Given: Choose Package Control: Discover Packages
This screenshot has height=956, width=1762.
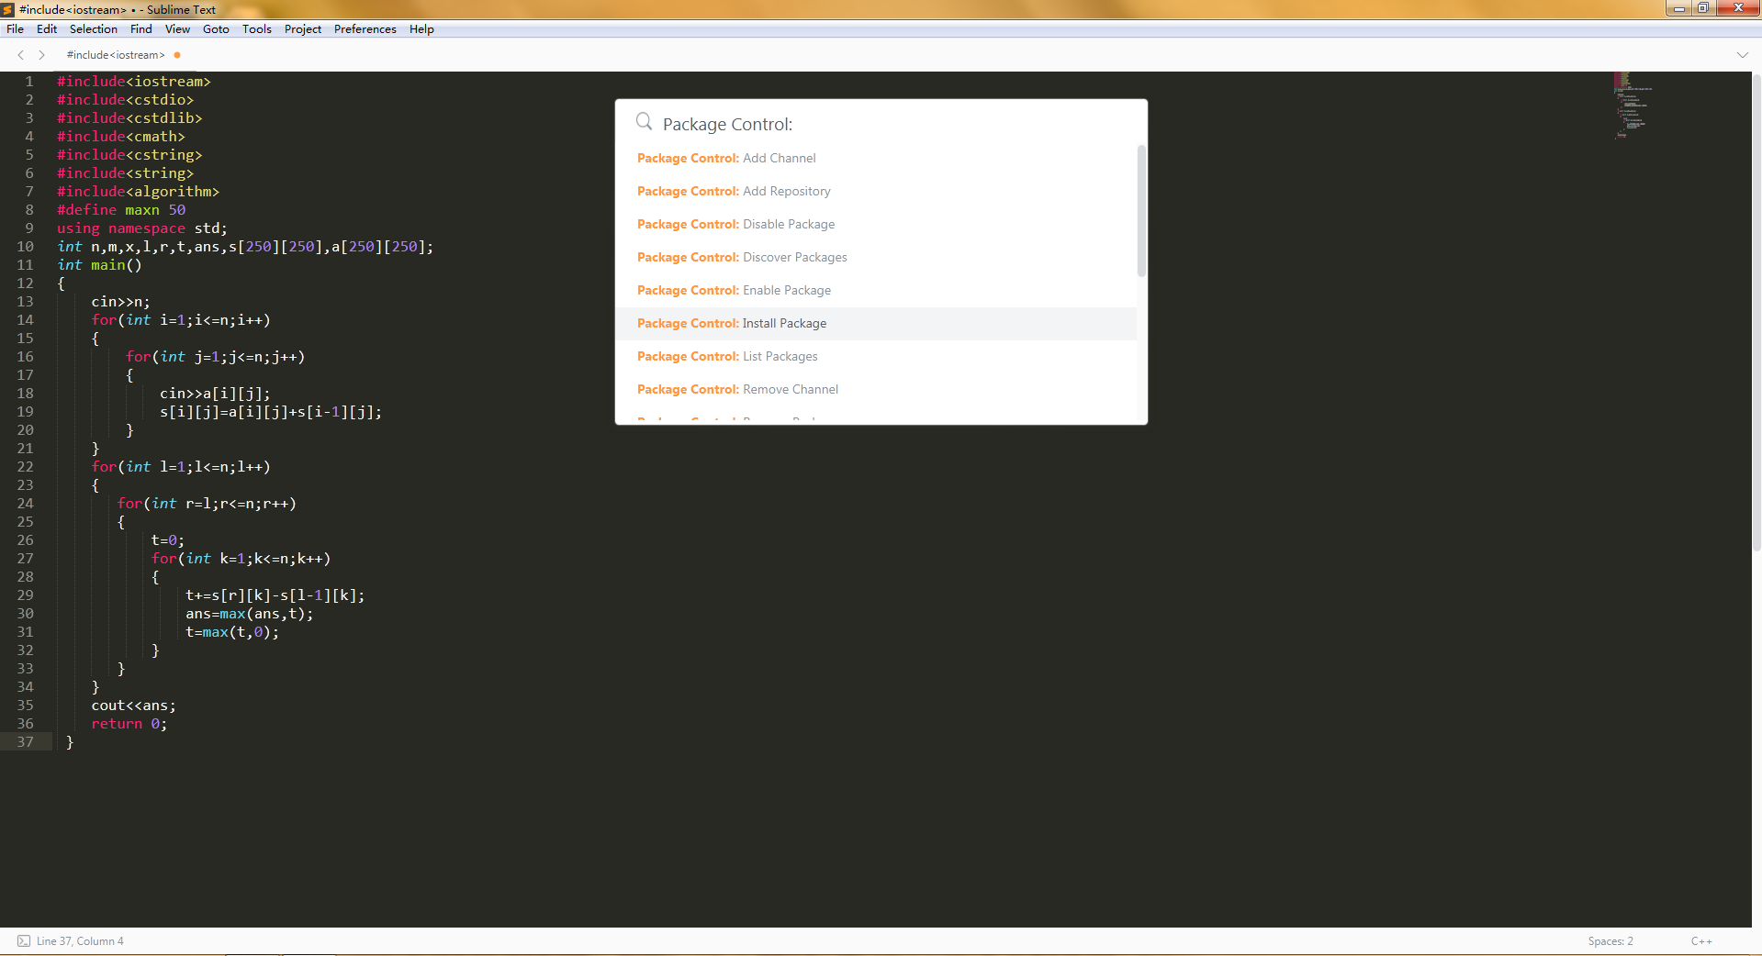Looking at the screenshot, I should 876,258.
